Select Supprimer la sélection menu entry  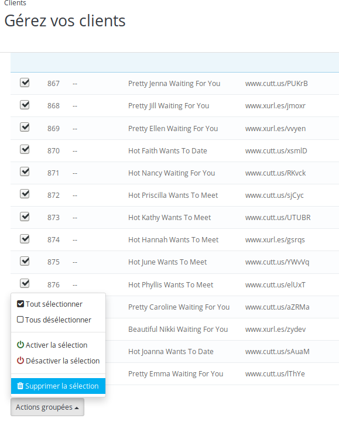pyautogui.click(x=58, y=386)
